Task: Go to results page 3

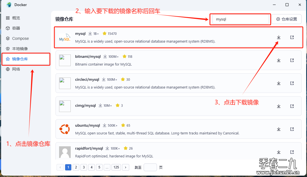Action: [x=84, y=167]
